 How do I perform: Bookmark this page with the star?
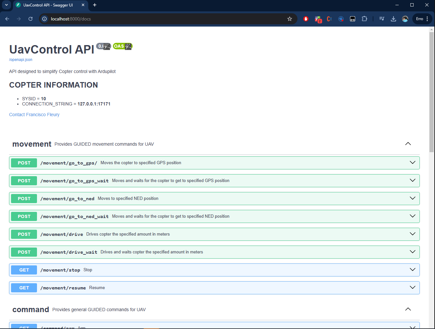[x=290, y=19]
